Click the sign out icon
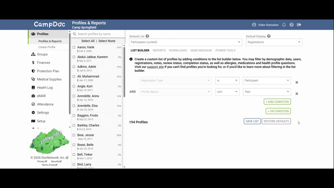 299,25
